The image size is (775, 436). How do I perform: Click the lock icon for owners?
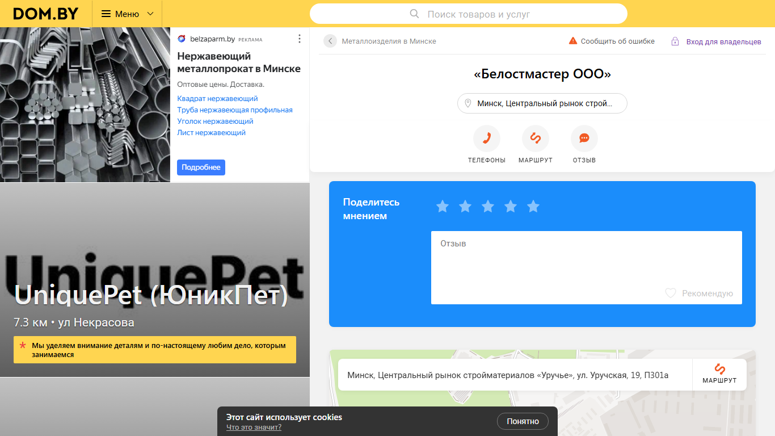tap(675, 41)
